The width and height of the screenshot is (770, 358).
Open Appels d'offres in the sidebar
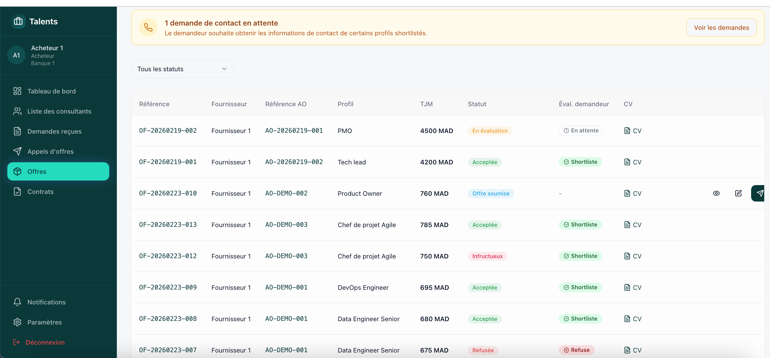coord(50,152)
